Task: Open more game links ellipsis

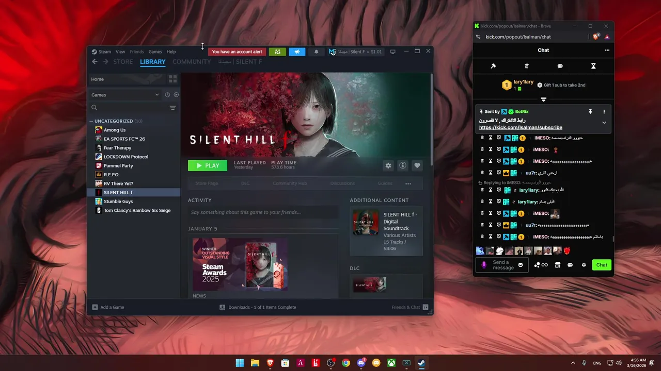Action: point(408,183)
